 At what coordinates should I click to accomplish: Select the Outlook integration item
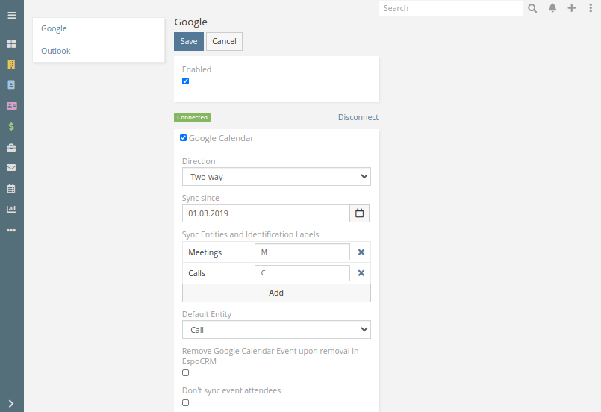99,51
